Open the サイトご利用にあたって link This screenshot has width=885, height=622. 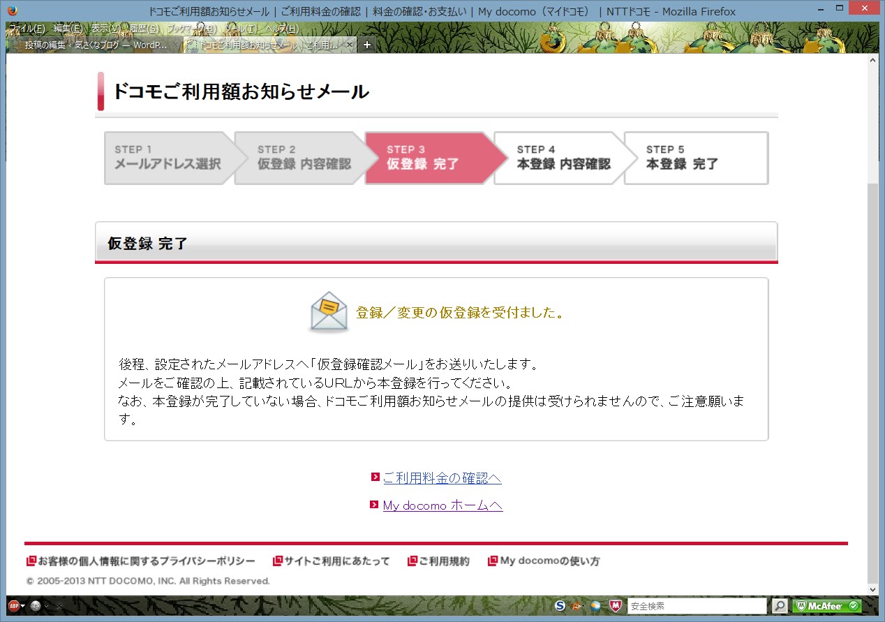click(x=336, y=561)
